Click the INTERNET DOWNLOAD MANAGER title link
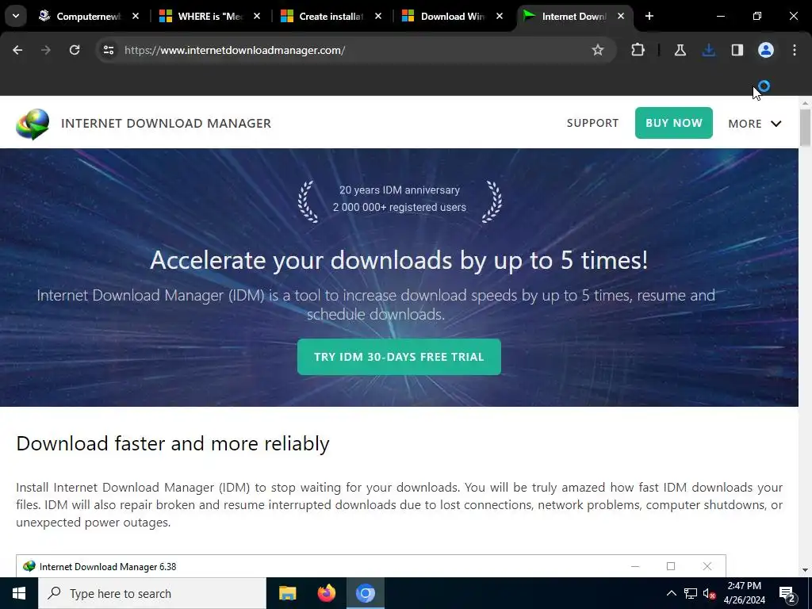 [167, 123]
